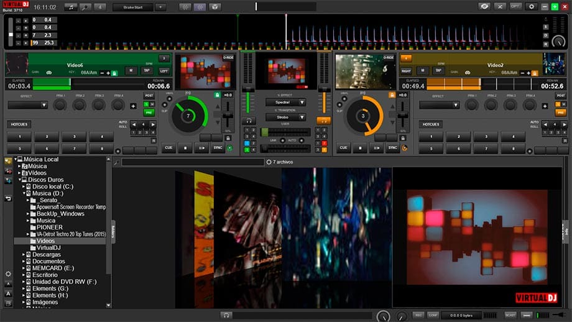Click SYNC on right deck
572x322 pixels.
coord(392,148)
